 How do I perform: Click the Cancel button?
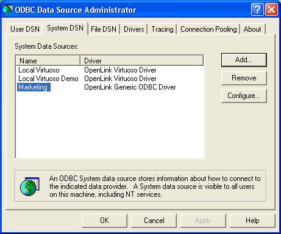point(154,221)
